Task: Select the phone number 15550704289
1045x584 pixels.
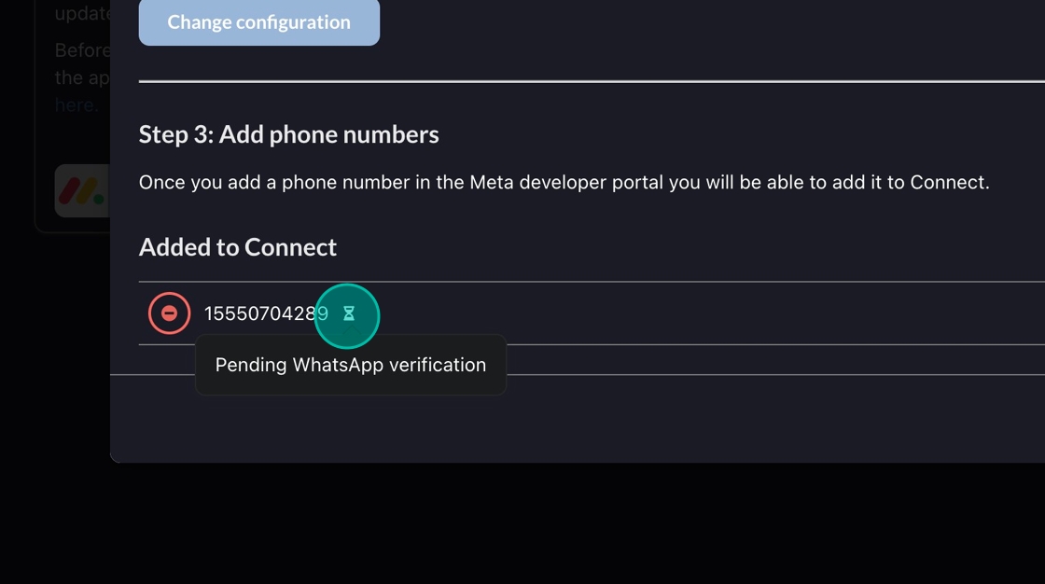Action: point(261,313)
